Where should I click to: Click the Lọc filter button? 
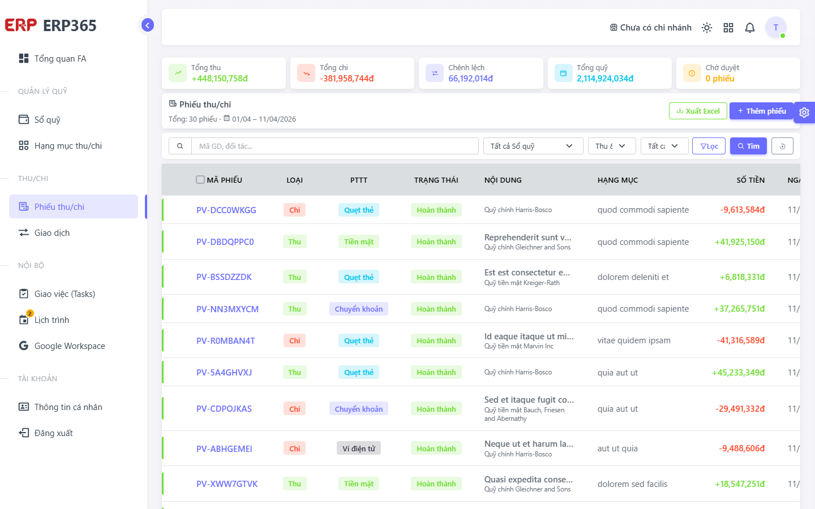coord(709,146)
